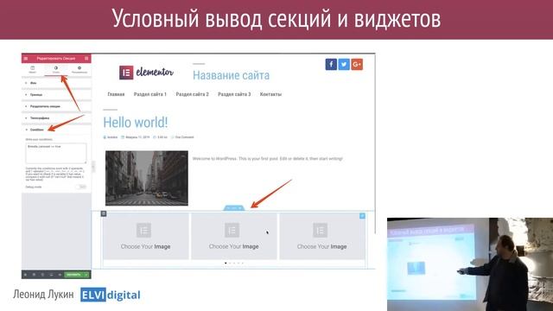Click the Welcome to WordPress paragraph text
553x311 pixels.
(x=268, y=159)
